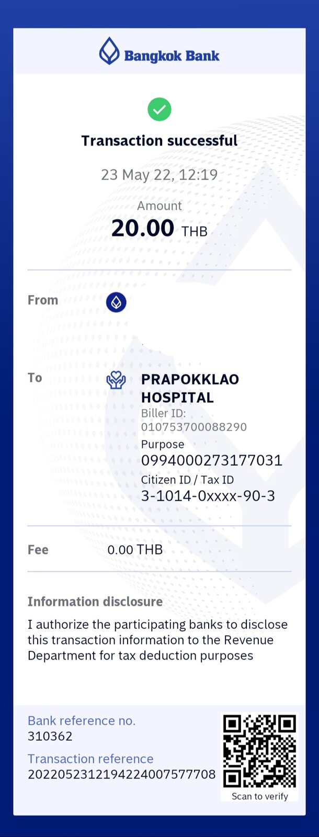Tap the green success checkmark icon
This screenshot has height=837, width=319.
[160, 109]
